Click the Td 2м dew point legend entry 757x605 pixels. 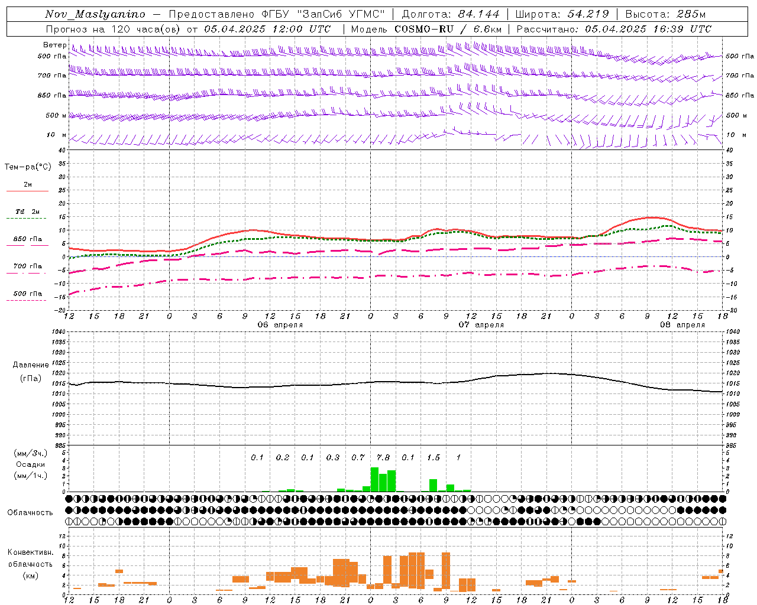pyautogui.click(x=27, y=212)
